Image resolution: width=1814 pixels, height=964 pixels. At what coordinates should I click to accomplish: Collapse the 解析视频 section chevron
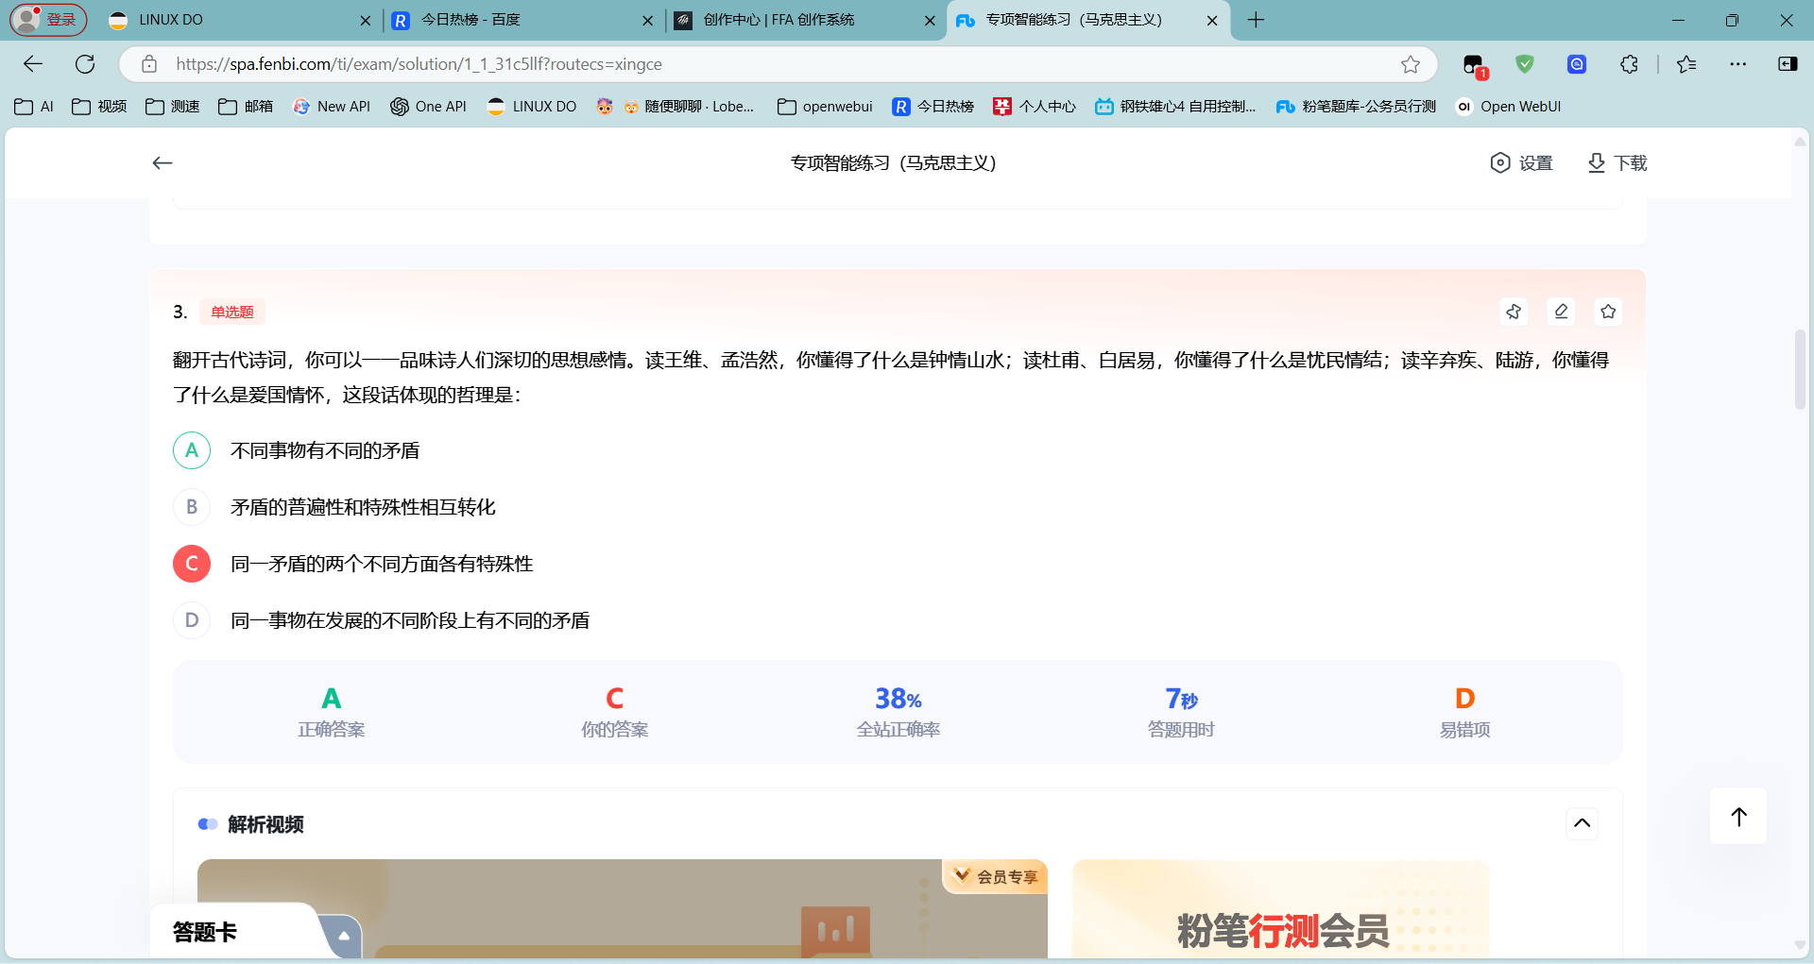click(x=1583, y=823)
